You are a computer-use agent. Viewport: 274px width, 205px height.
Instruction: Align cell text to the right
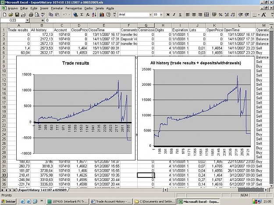coord(200,15)
